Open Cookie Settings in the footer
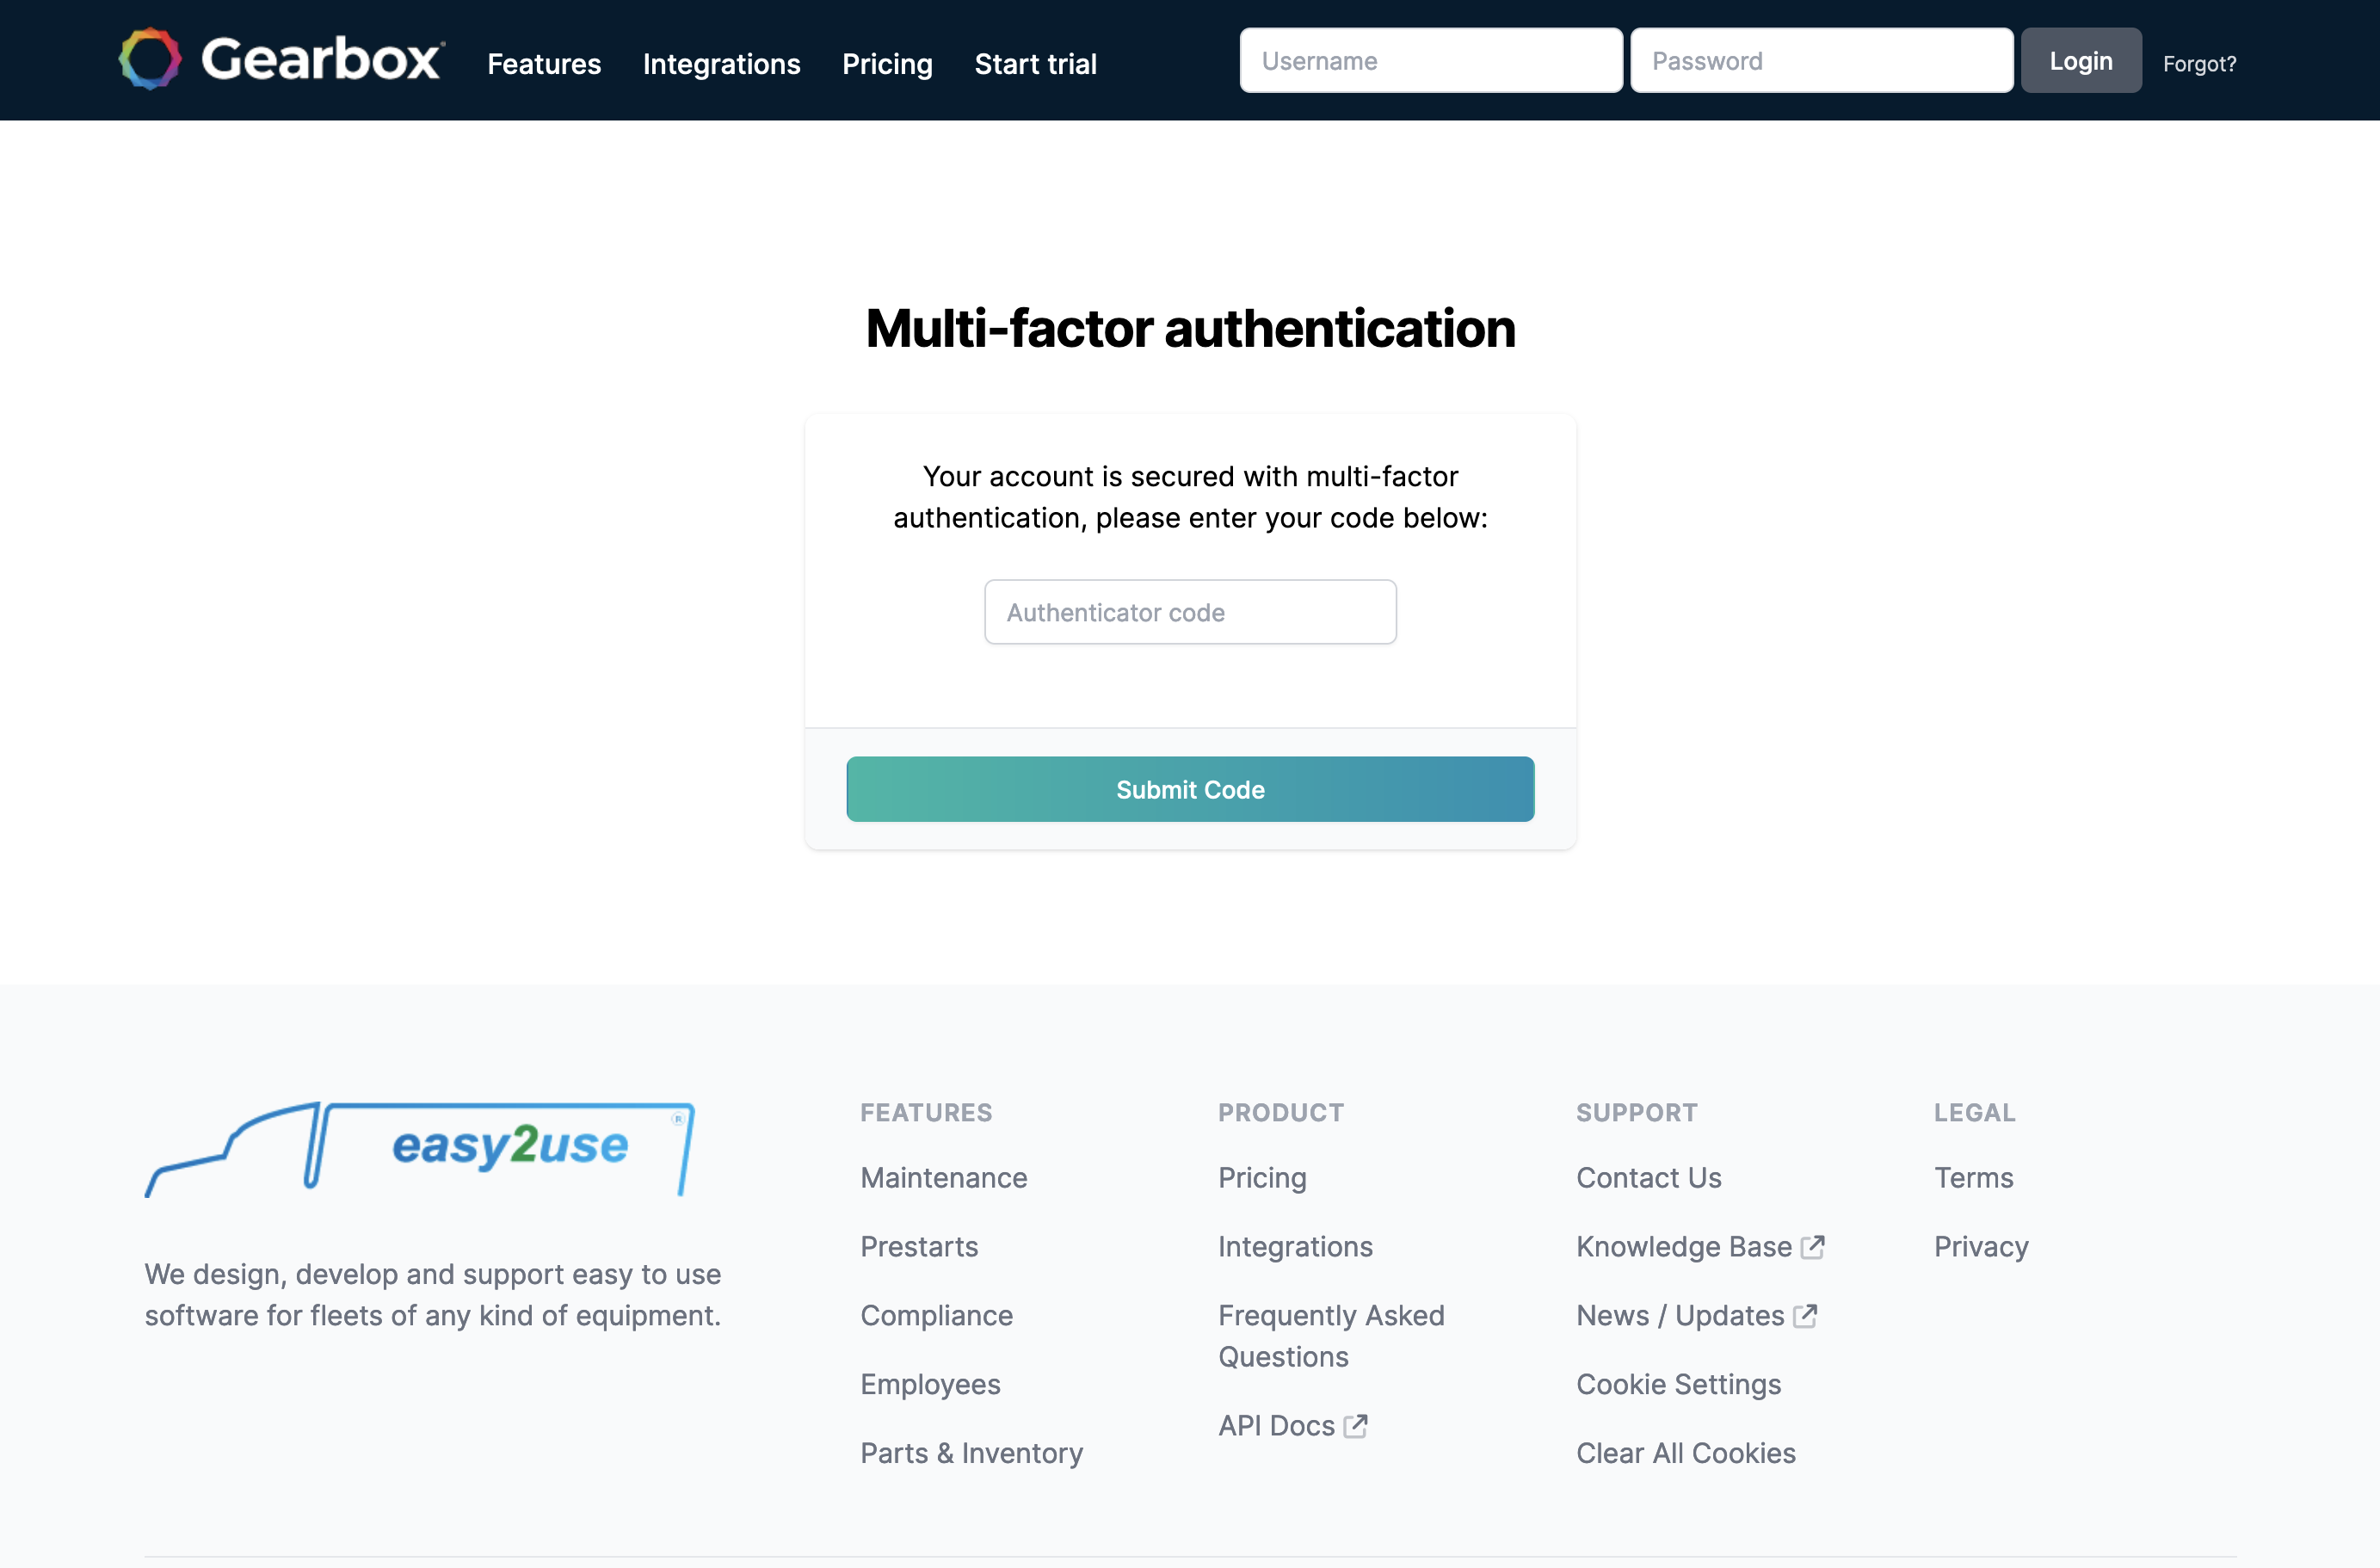Image resolution: width=2380 pixels, height=1568 pixels. tap(1678, 1384)
